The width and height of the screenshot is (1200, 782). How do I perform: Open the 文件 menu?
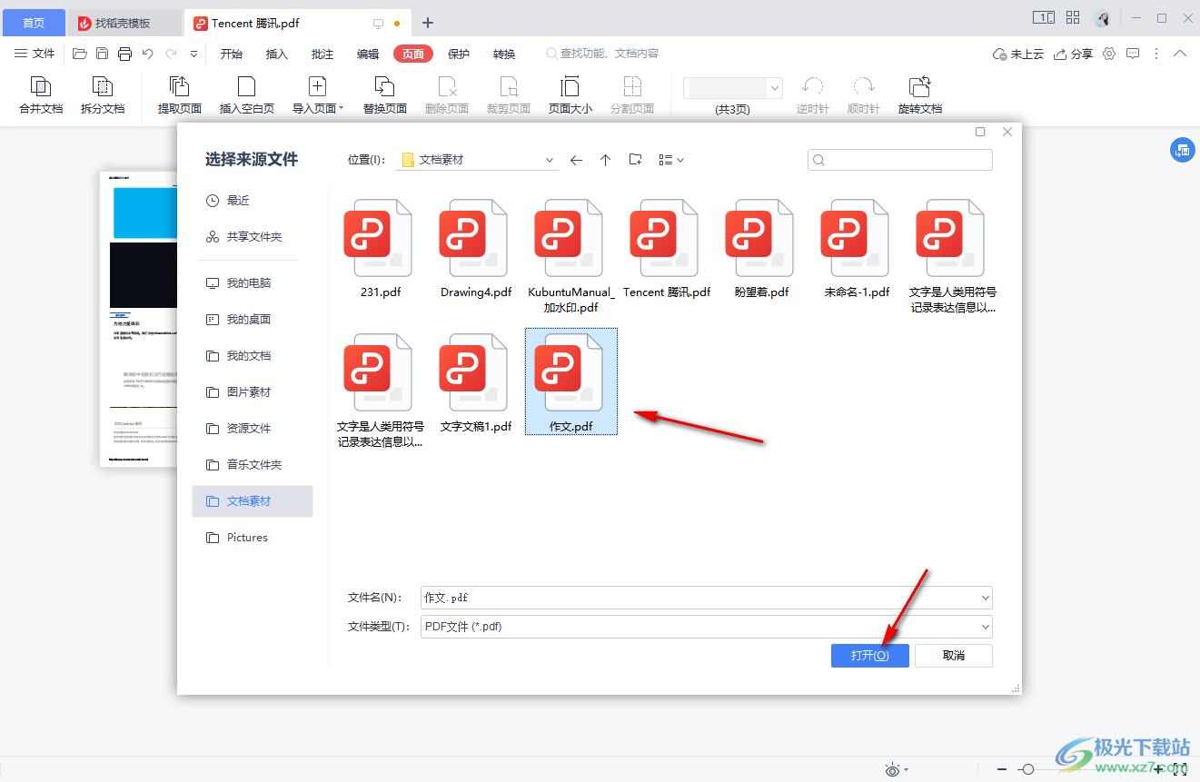tap(35, 54)
